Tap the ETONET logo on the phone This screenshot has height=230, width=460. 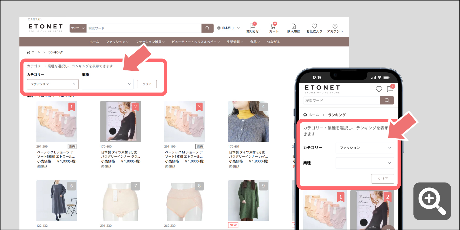pos(322,89)
